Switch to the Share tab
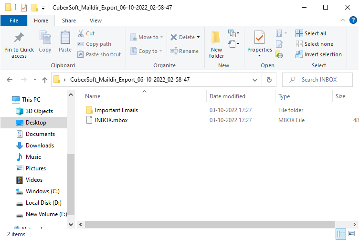359x240 pixels. pyautogui.click(x=69, y=21)
